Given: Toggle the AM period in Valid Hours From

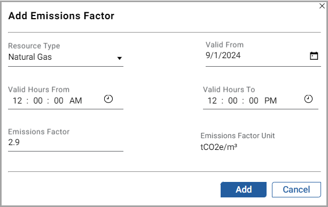Looking at the screenshot, I should [76, 101].
